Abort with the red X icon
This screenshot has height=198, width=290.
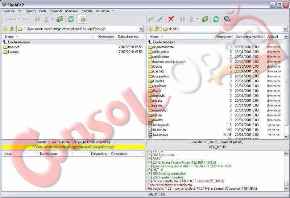(x=171, y=19)
